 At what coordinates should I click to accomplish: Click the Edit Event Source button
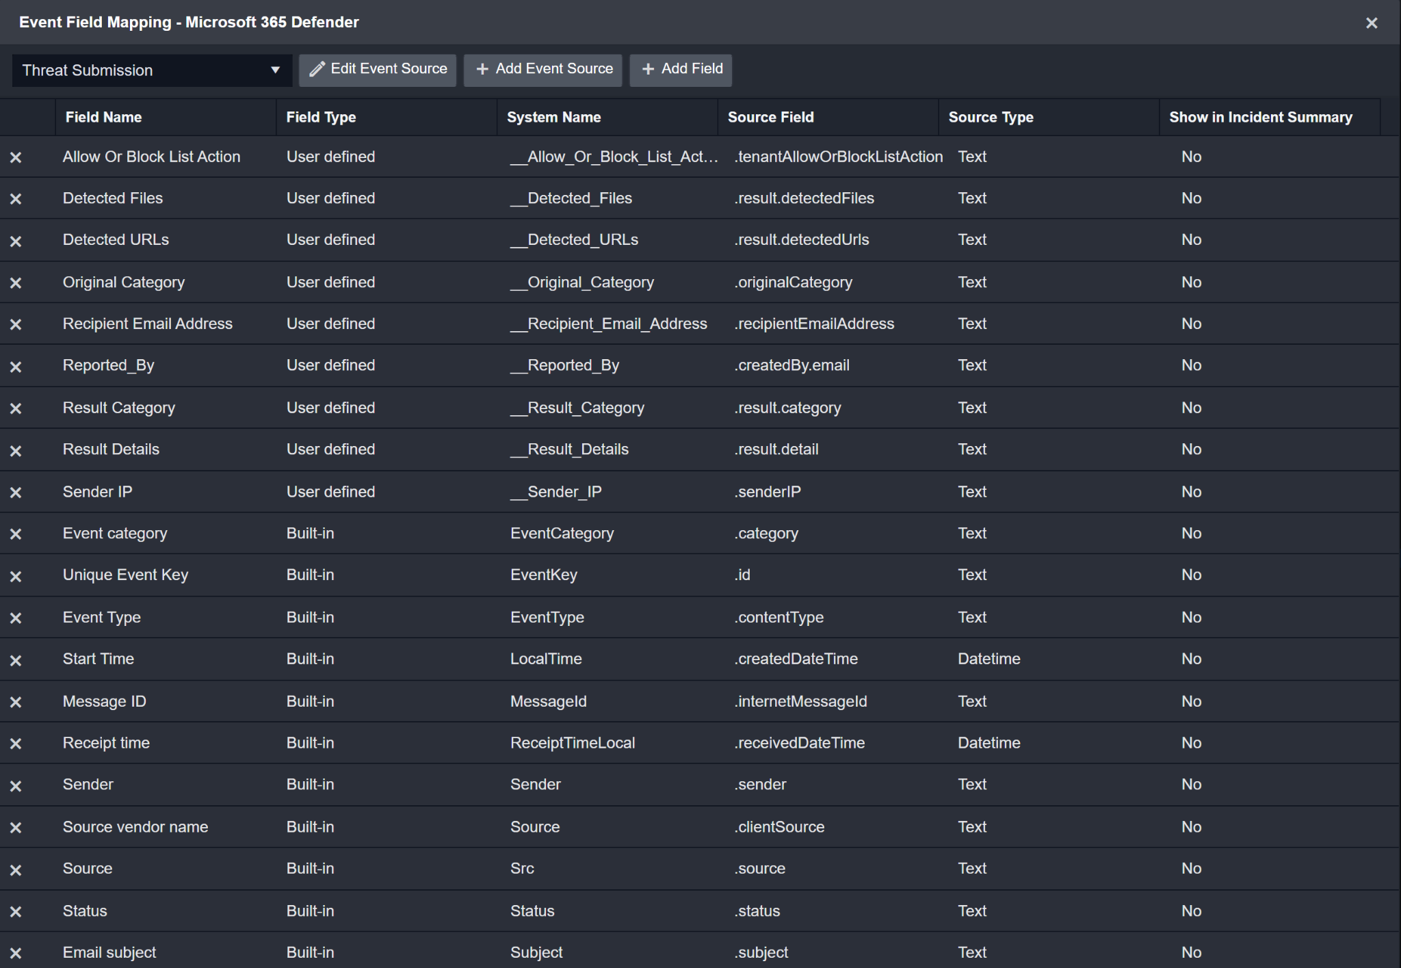(x=378, y=69)
